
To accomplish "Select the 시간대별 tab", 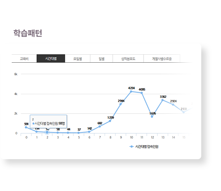I will [51, 59].
